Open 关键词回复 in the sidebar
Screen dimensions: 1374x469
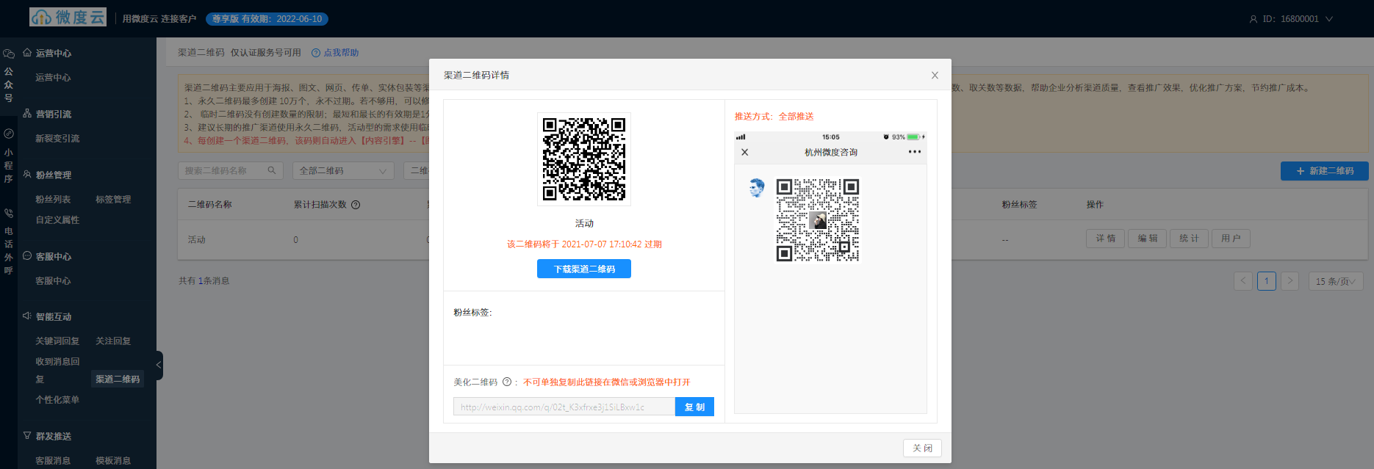(x=57, y=341)
